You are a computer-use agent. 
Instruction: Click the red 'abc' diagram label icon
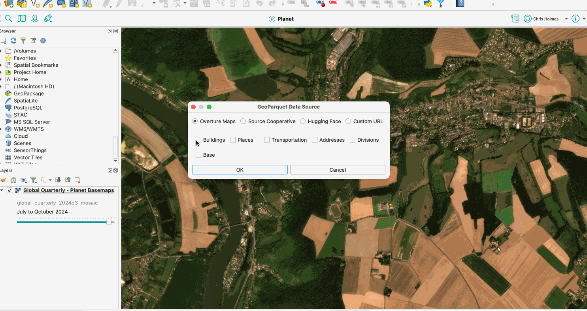click(333, 3)
